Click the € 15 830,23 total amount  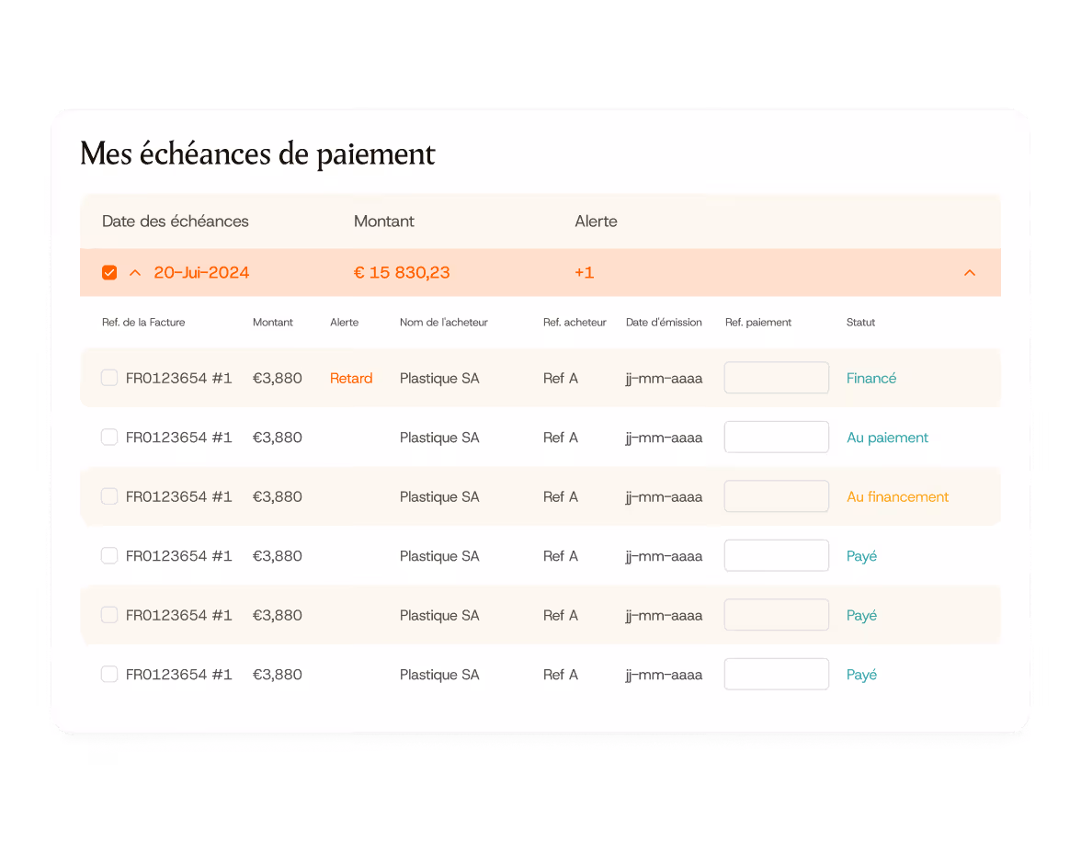pos(401,273)
